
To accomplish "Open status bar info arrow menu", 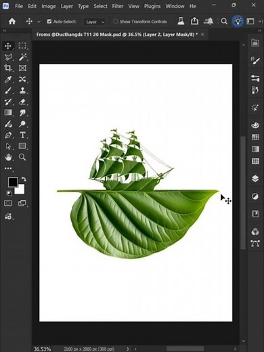I will 128,349.
